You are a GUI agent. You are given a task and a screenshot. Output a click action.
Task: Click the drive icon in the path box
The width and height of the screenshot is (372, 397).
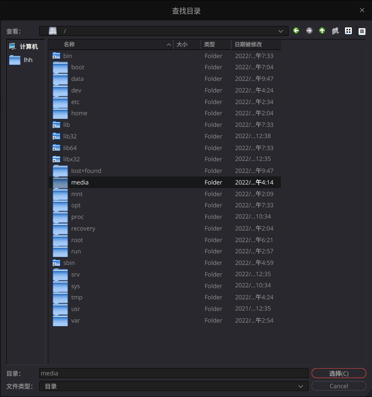pos(53,31)
